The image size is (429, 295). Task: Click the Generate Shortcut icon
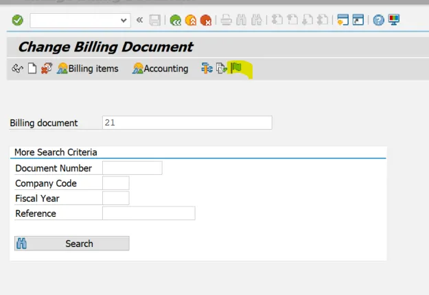358,20
